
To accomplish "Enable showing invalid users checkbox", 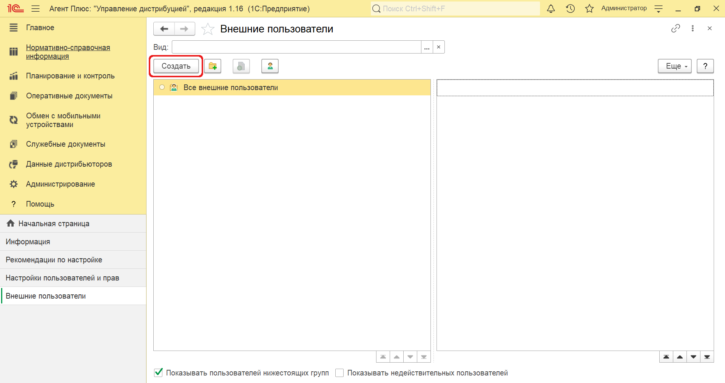I will pyautogui.click(x=339, y=373).
